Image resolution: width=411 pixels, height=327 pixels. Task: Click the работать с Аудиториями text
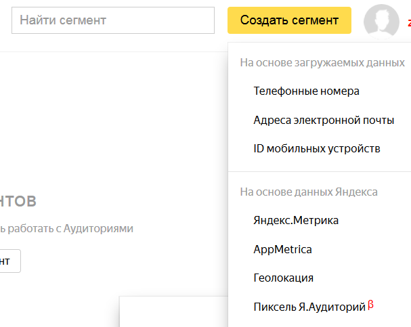70,228
